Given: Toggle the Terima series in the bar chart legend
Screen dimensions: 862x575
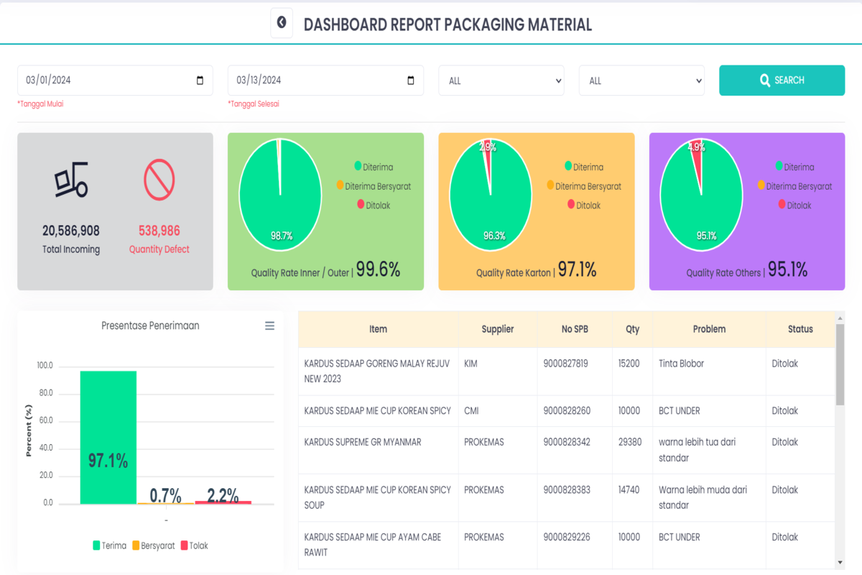Looking at the screenshot, I should [108, 546].
